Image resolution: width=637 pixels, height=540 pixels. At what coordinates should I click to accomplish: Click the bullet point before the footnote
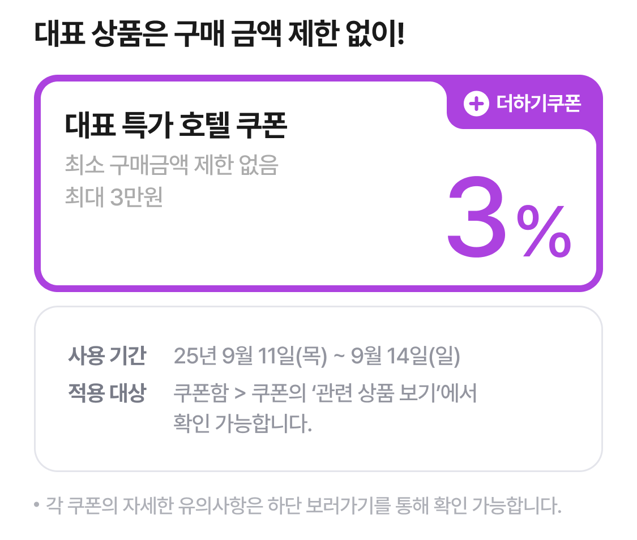point(37,505)
